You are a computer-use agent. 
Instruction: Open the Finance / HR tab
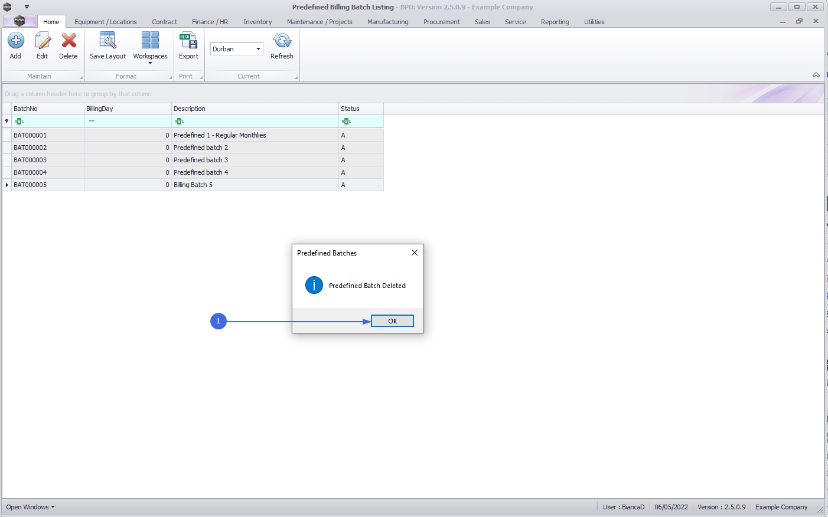pyautogui.click(x=210, y=22)
